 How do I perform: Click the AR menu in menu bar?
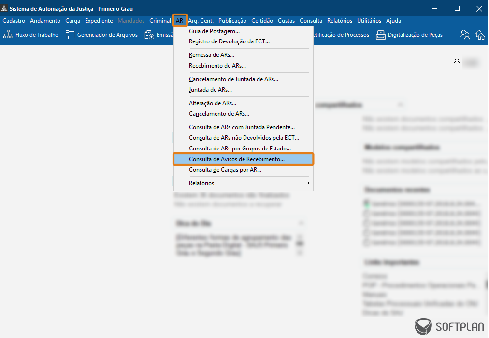(180, 21)
